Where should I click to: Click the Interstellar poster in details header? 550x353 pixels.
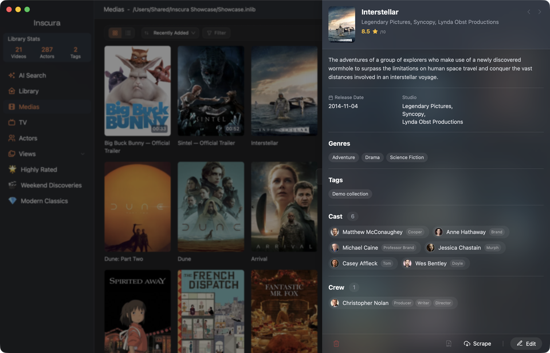pyautogui.click(x=341, y=25)
